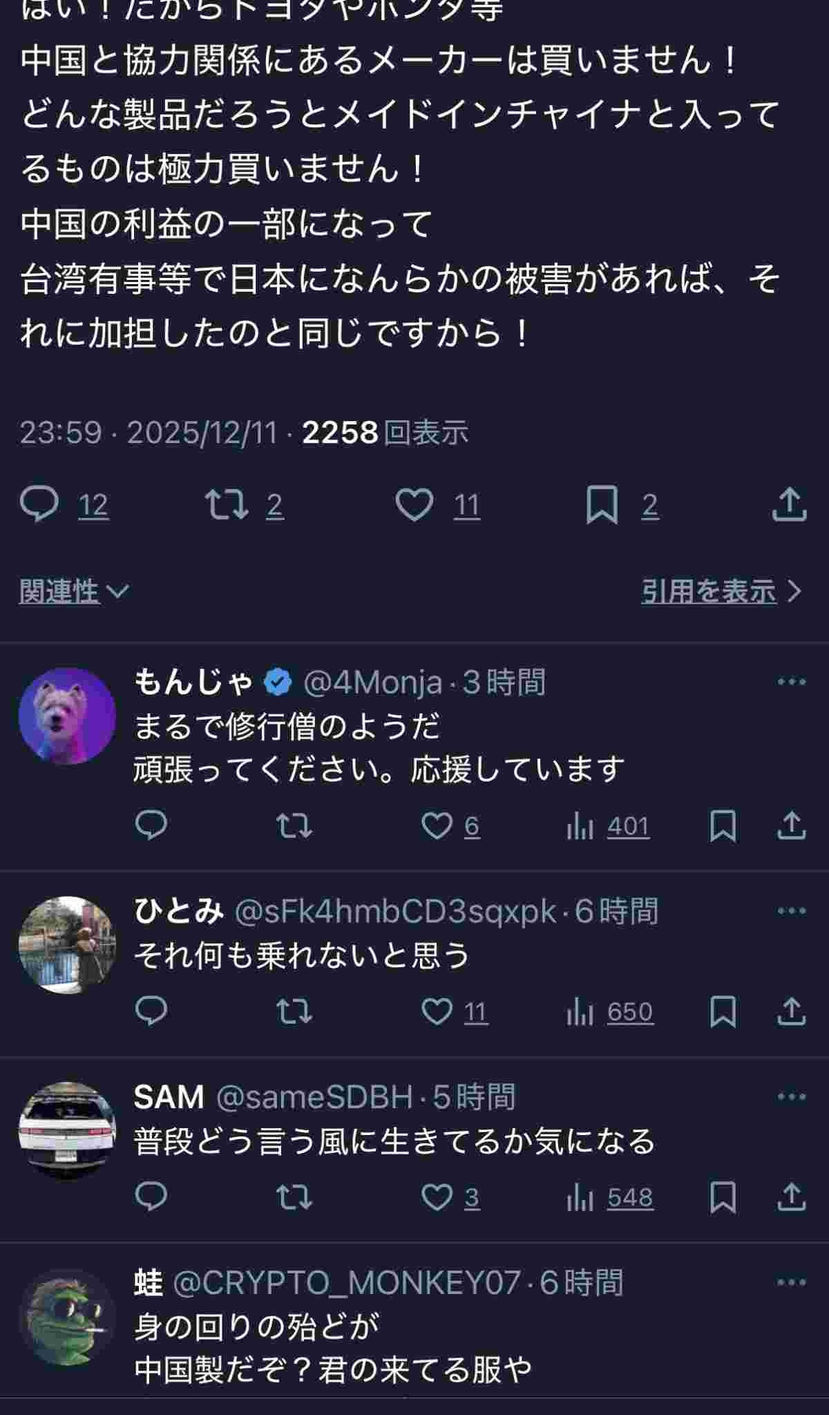View analytics of ひとみ reply showing 650
The height and width of the screenshot is (1415, 829).
click(609, 1012)
